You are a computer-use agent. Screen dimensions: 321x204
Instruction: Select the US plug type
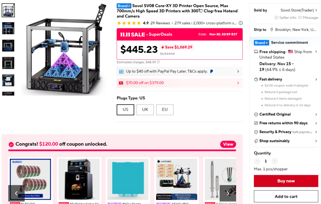[x=125, y=110]
